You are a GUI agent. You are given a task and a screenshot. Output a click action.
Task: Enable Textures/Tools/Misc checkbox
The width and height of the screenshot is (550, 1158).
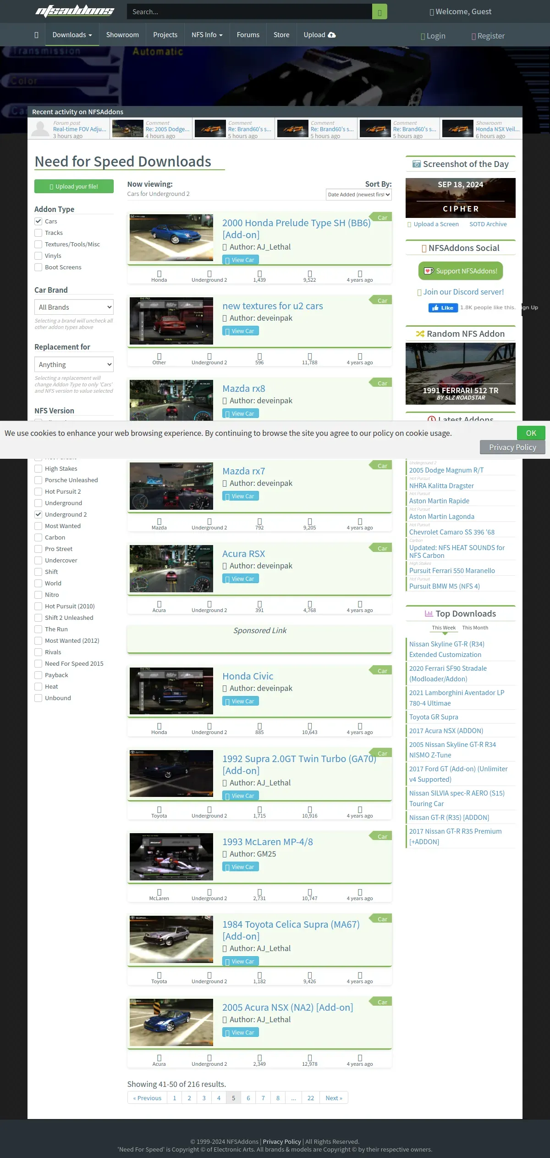pos(38,244)
